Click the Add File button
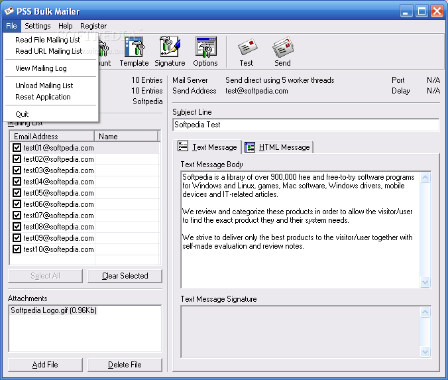The height and width of the screenshot is (380, 448). click(46, 365)
